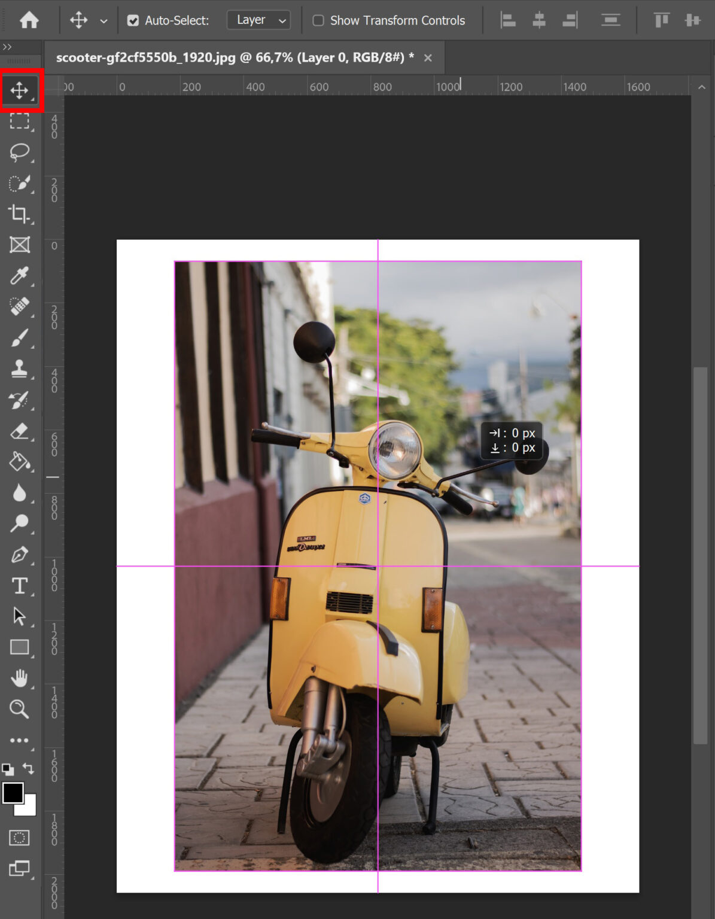Grab the Hand tool
Screen dimensions: 715x919
click(20, 679)
